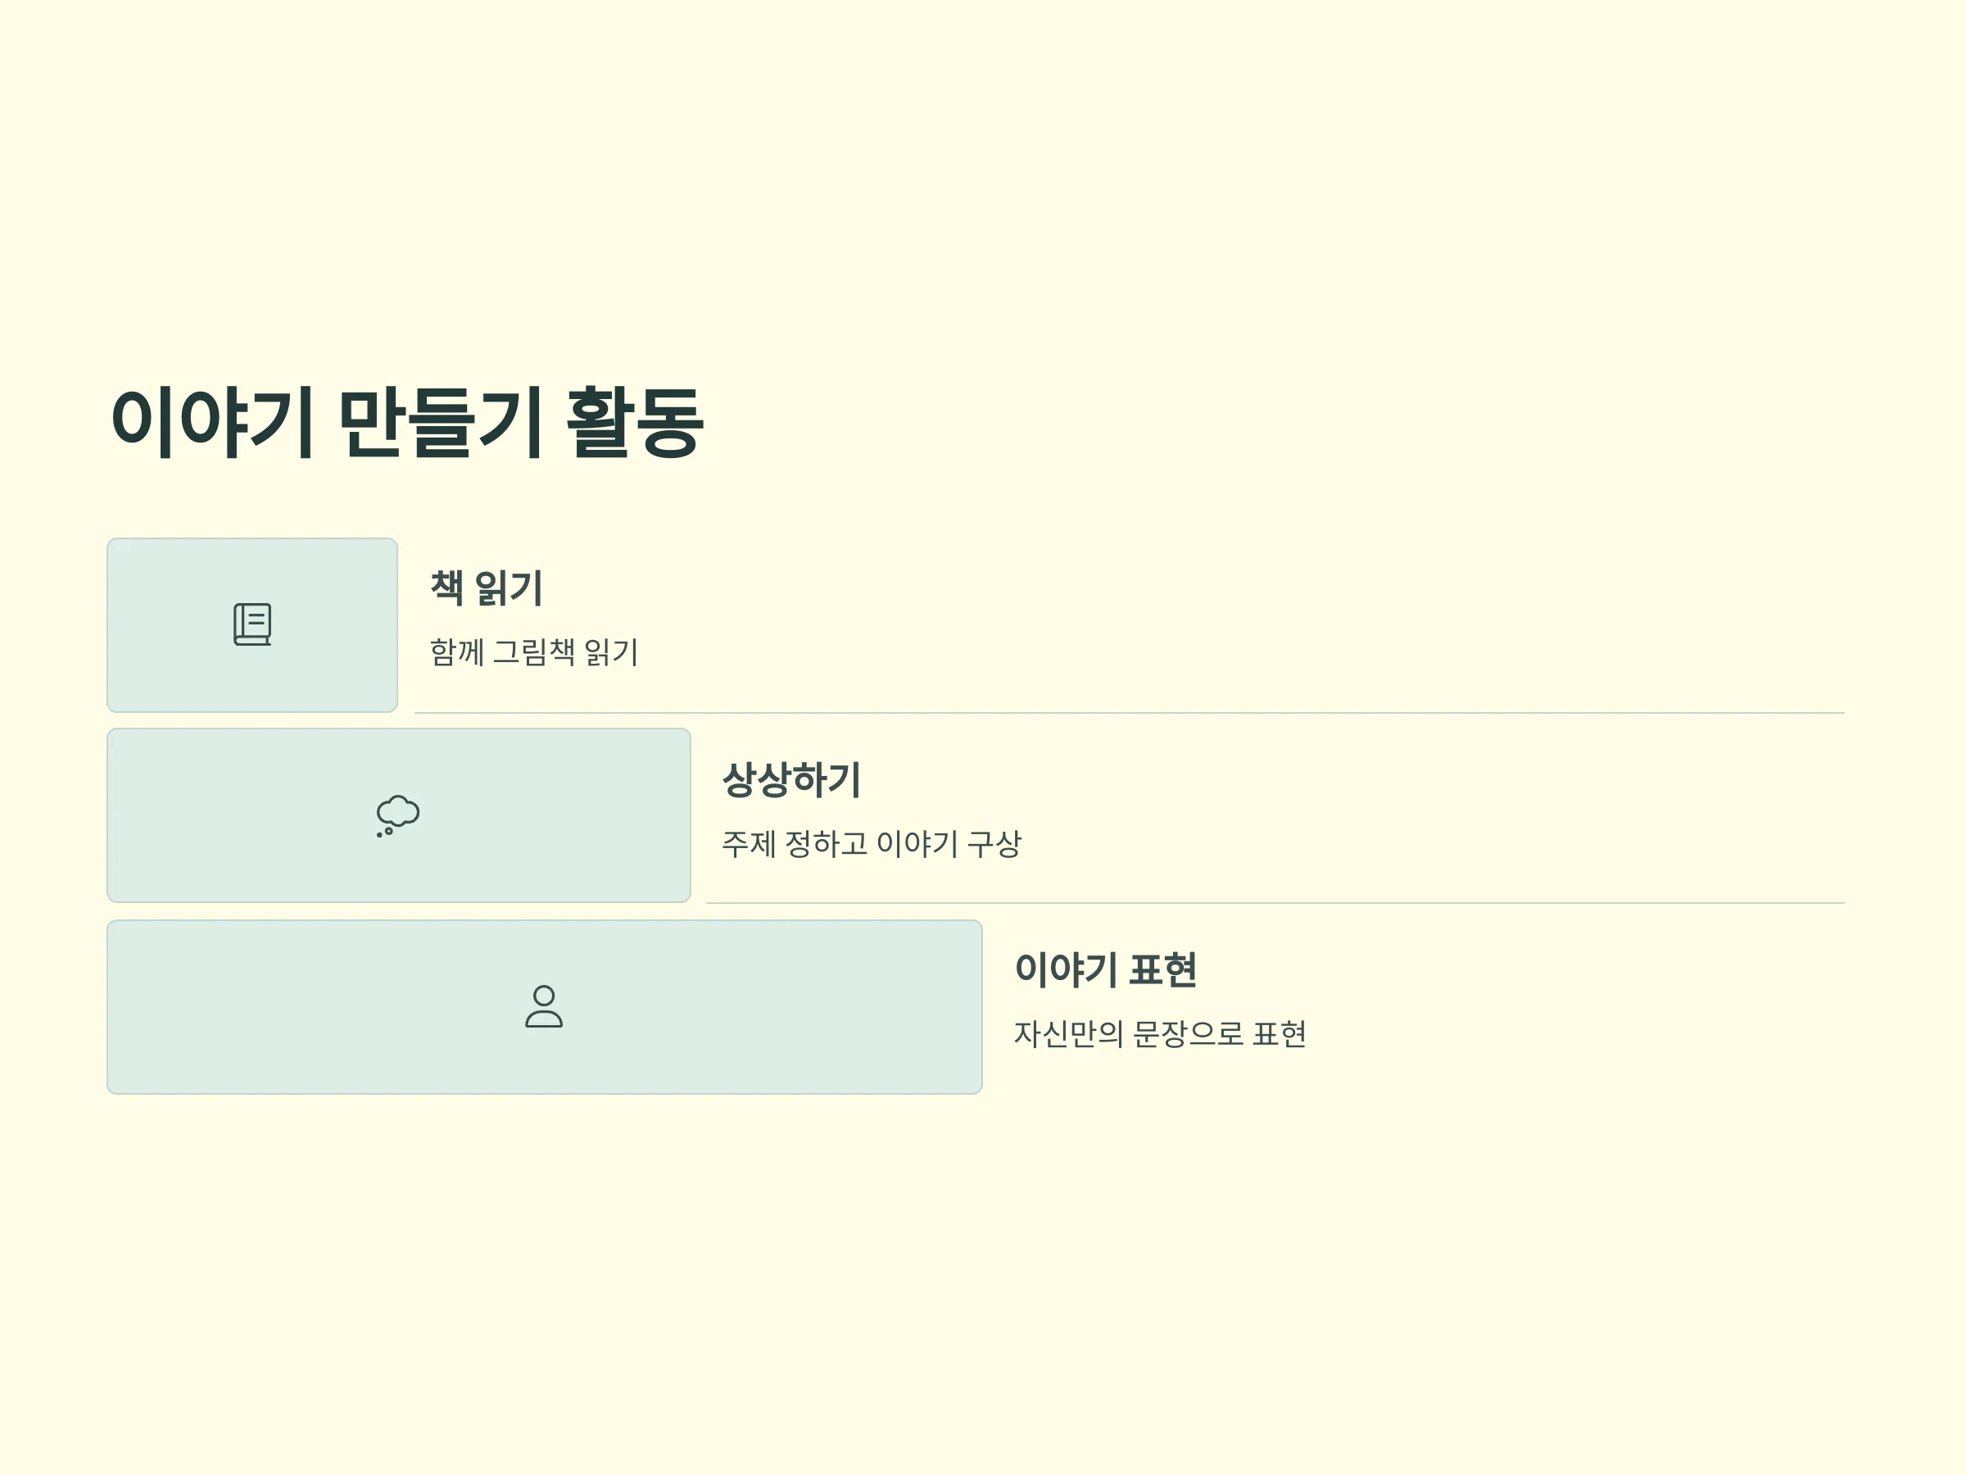Select the medium green box beside 상상하기
The height and width of the screenshot is (1475, 1966).
click(x=399, y=815)
